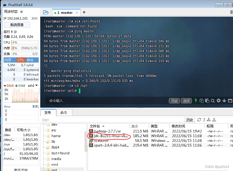Click the upload file icon

tap(214, 120)
